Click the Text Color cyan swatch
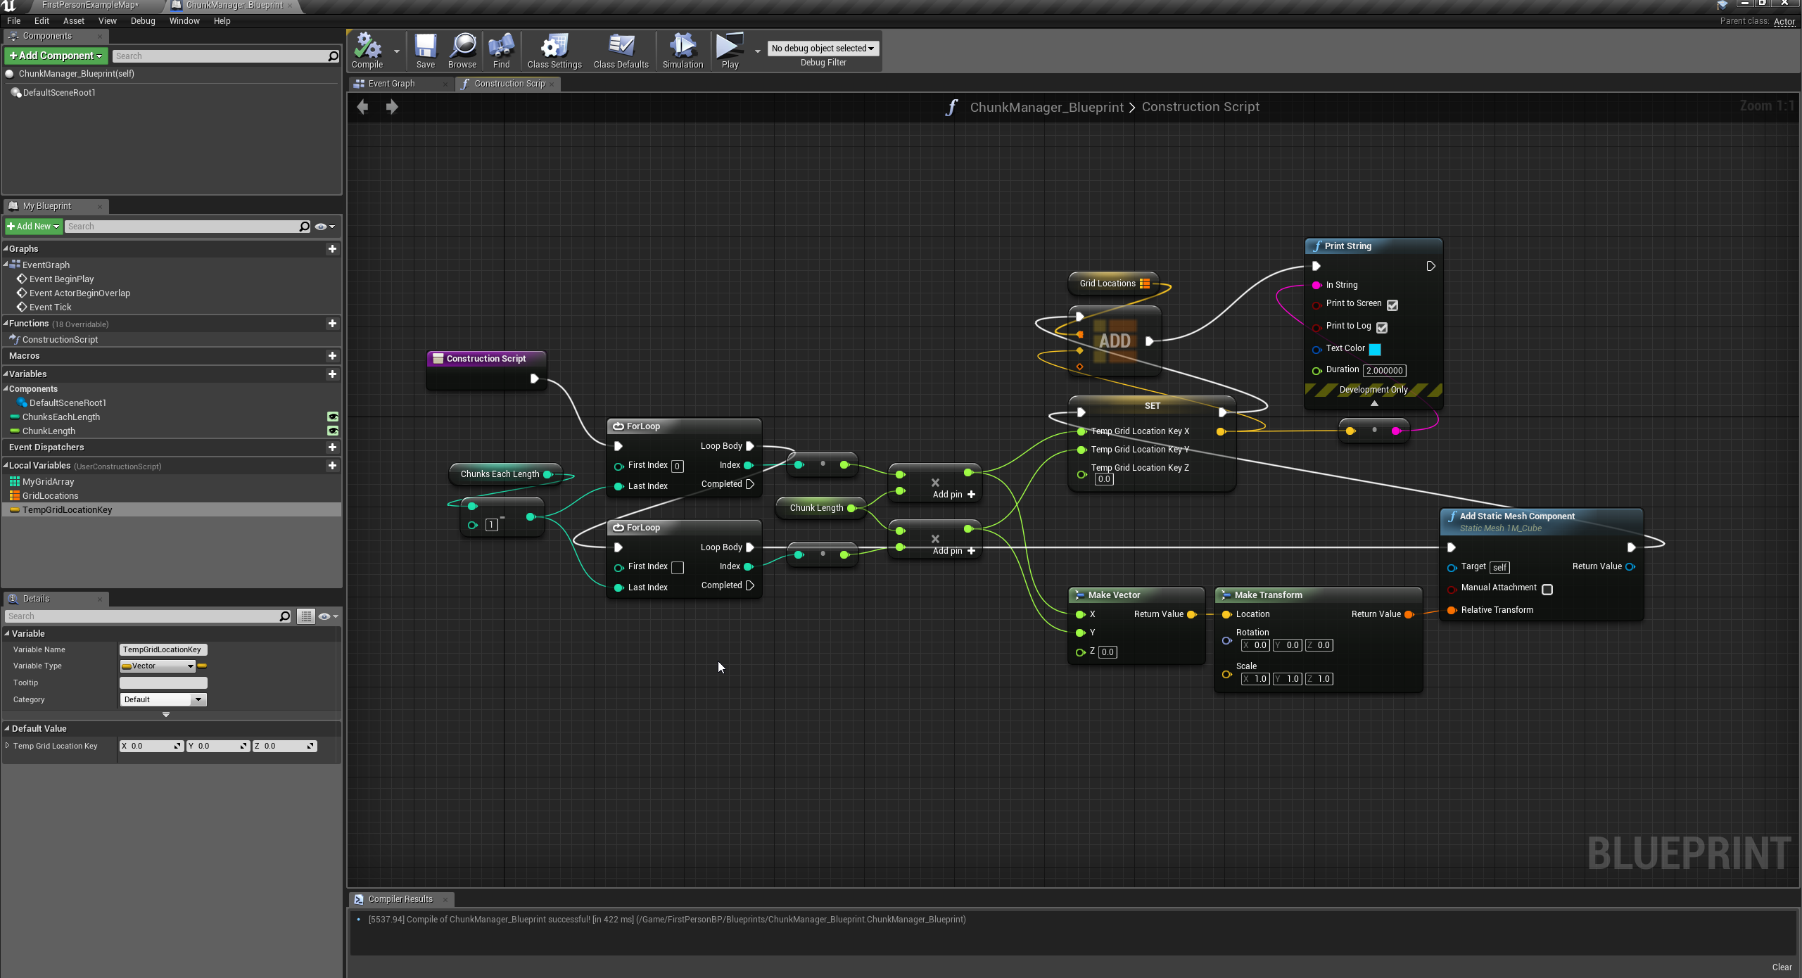 pyautogui.click(x=1374, y=349)
